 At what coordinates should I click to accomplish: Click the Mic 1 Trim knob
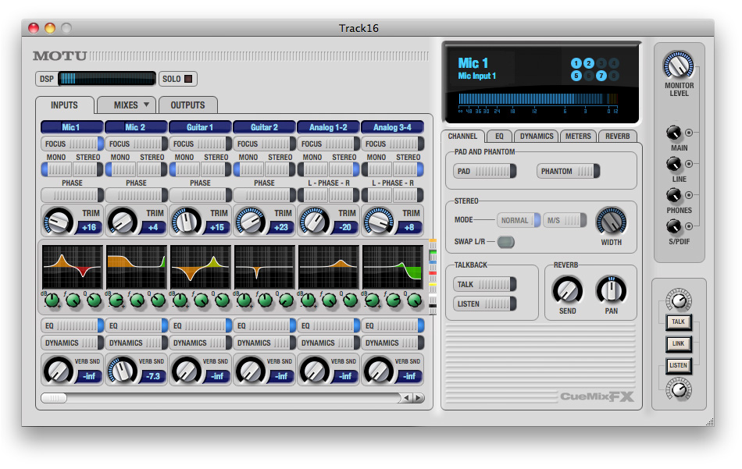[x=57, y=222]
